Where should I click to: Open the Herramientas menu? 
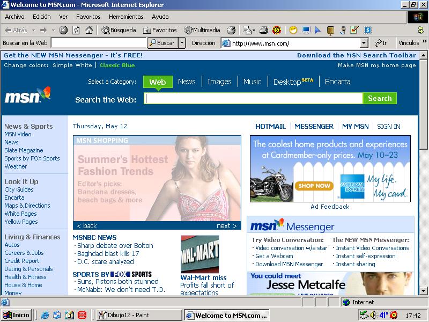(x=126, y=17)
